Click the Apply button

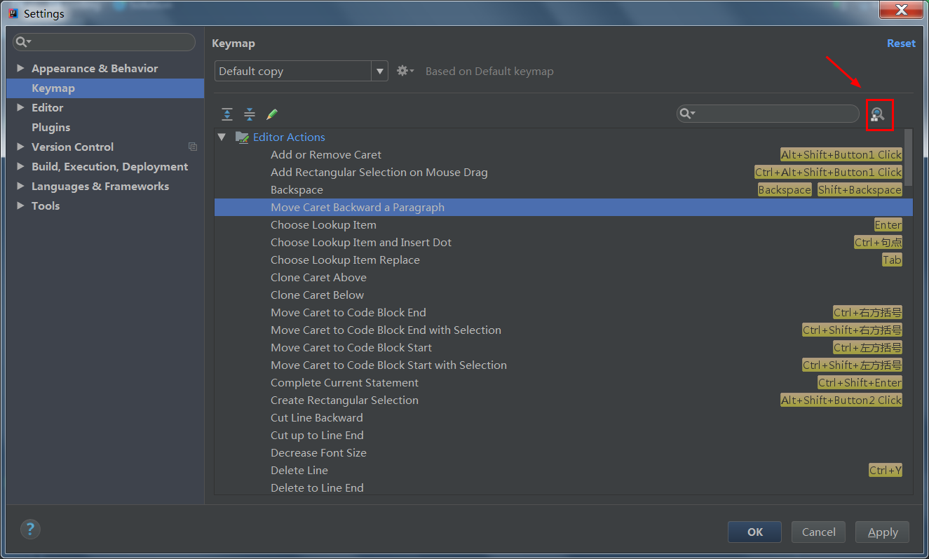click(882, 532)
